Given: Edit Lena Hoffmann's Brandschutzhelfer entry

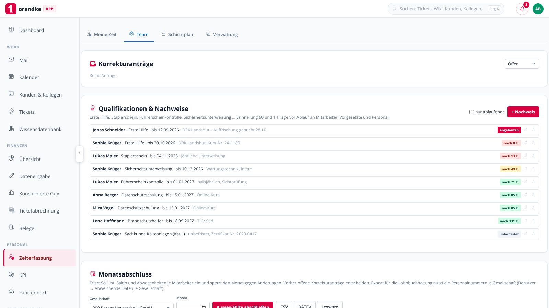Looking at the screenshot, I should (525, 221).
